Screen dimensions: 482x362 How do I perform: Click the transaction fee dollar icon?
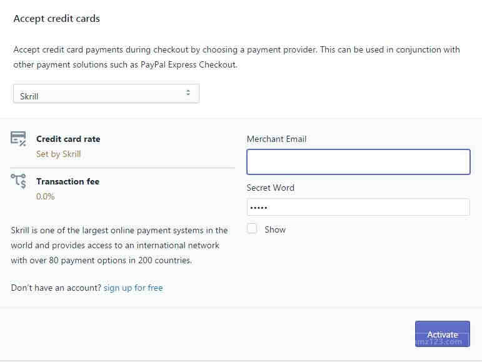pos(19,181)
